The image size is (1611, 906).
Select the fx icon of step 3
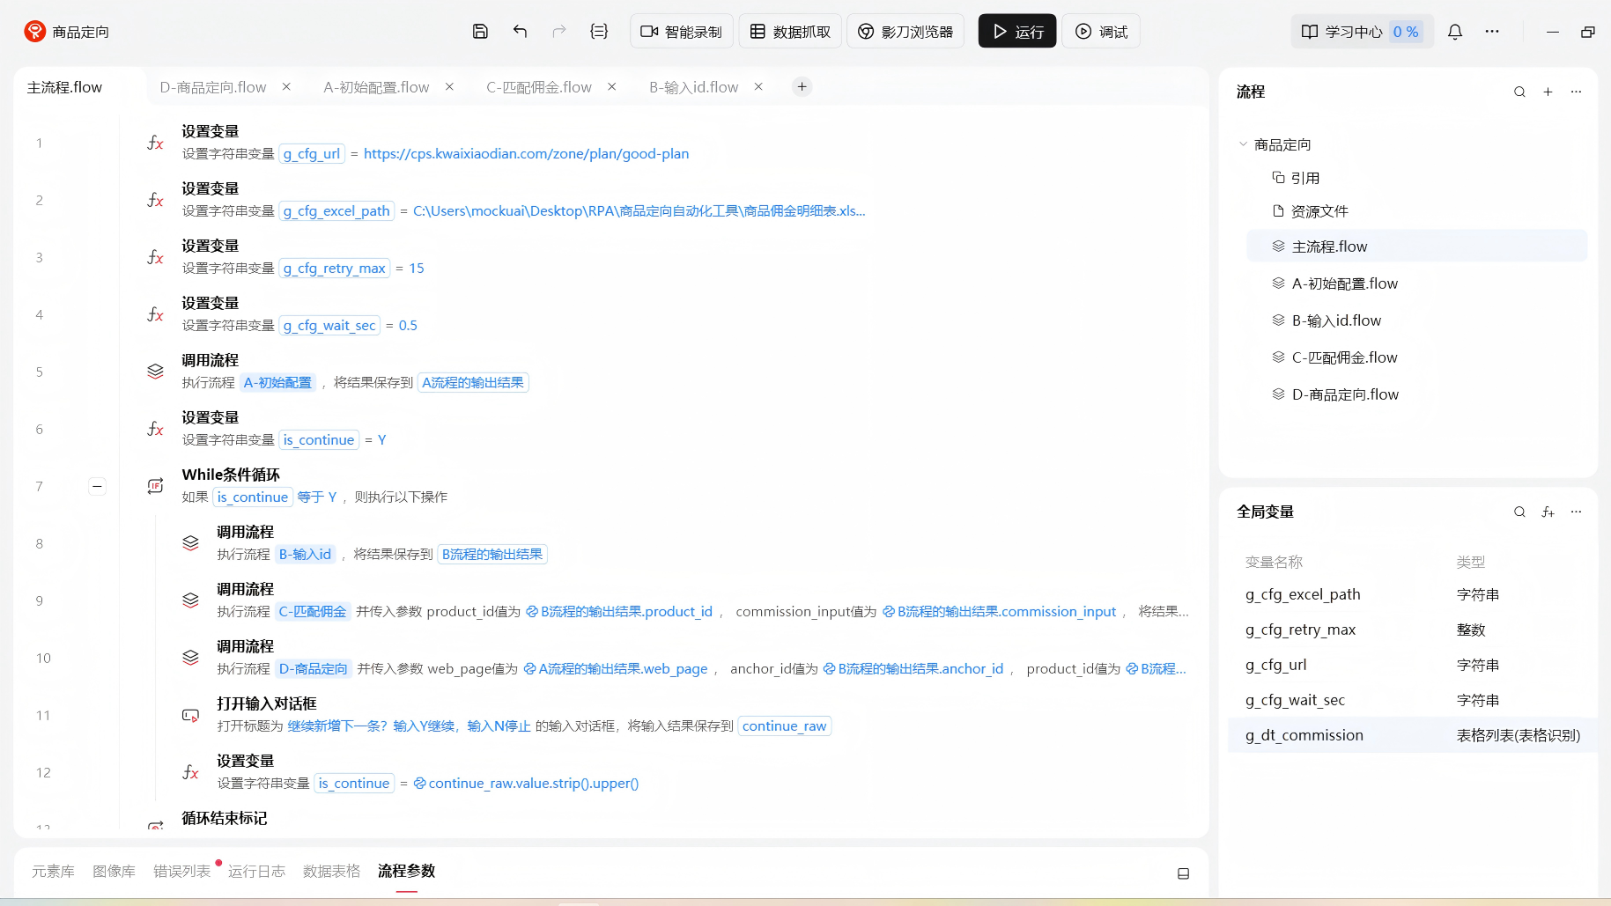155,257
